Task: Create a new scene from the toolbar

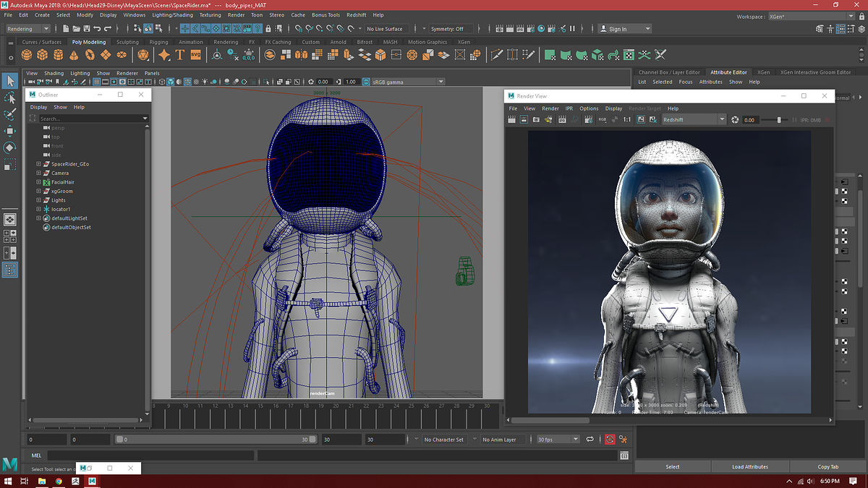Action: (x=66, y=29)
